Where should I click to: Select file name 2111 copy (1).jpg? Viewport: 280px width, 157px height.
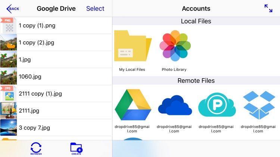(40, 94)
